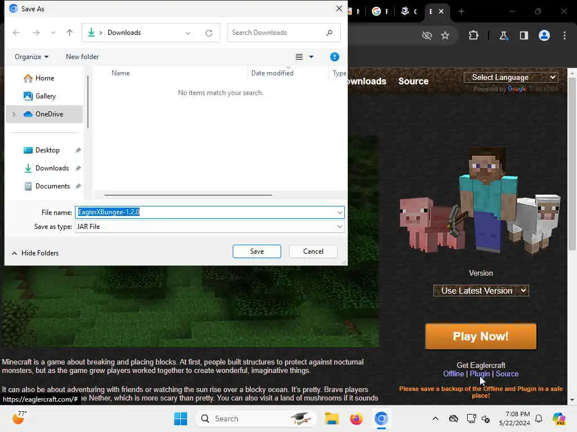The height and width of the screenshot is (432, 577).
Task: Sort by Name column header
Action: (x=121, y=73)
